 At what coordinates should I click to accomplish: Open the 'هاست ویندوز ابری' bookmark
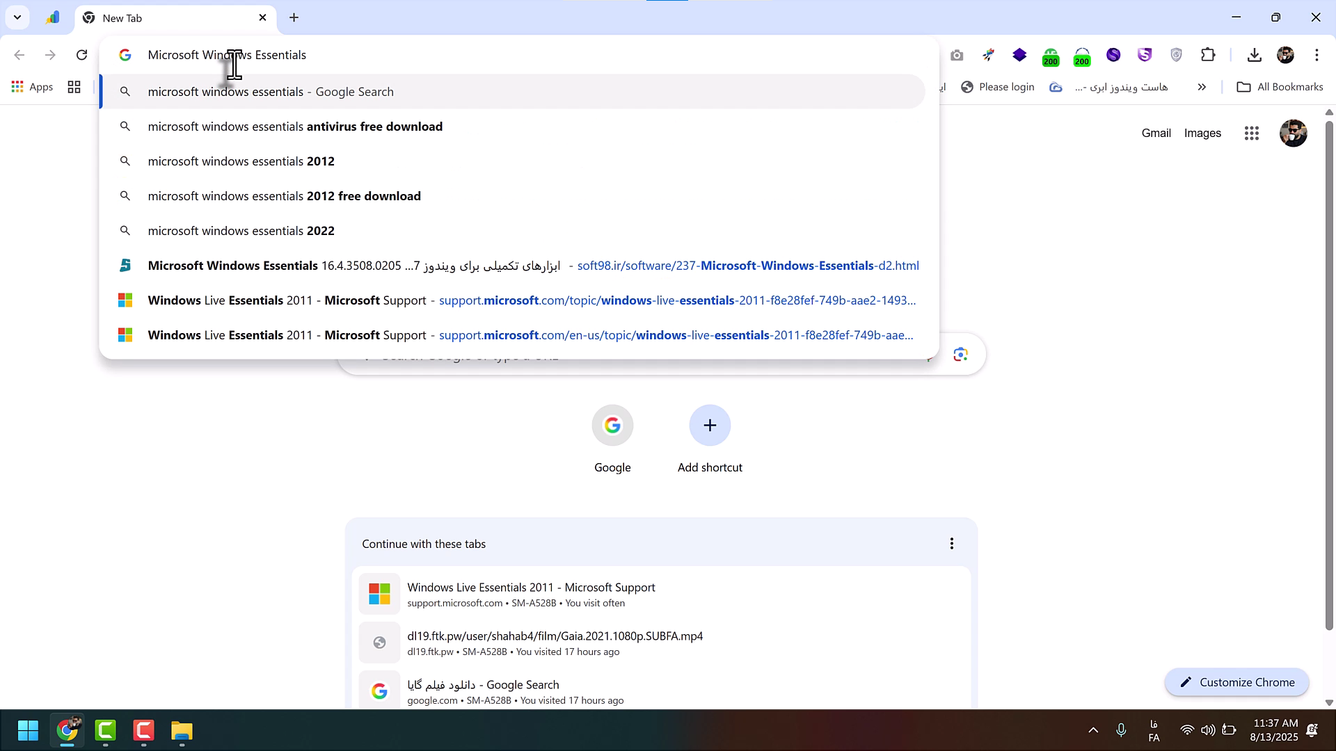pyautogui.click(x=1108, y=87)
